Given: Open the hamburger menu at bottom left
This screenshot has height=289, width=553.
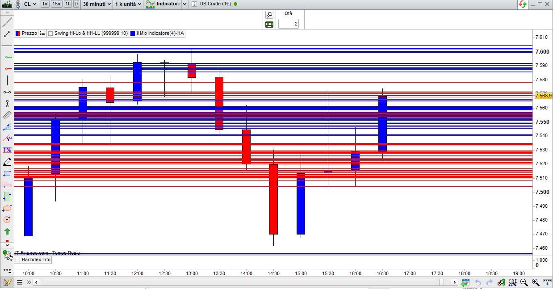Looking at the screenshot, I should (20, 282).
